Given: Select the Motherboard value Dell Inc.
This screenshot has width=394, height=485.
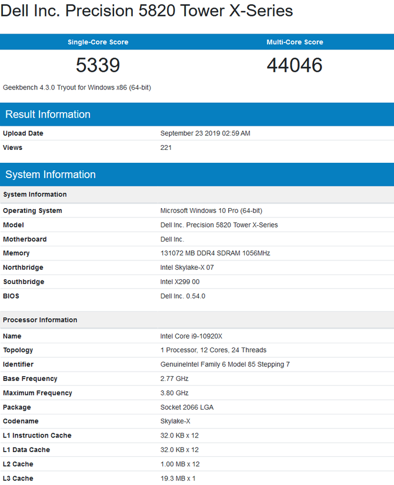Looking at the screenshot, I should click(172, 239).
